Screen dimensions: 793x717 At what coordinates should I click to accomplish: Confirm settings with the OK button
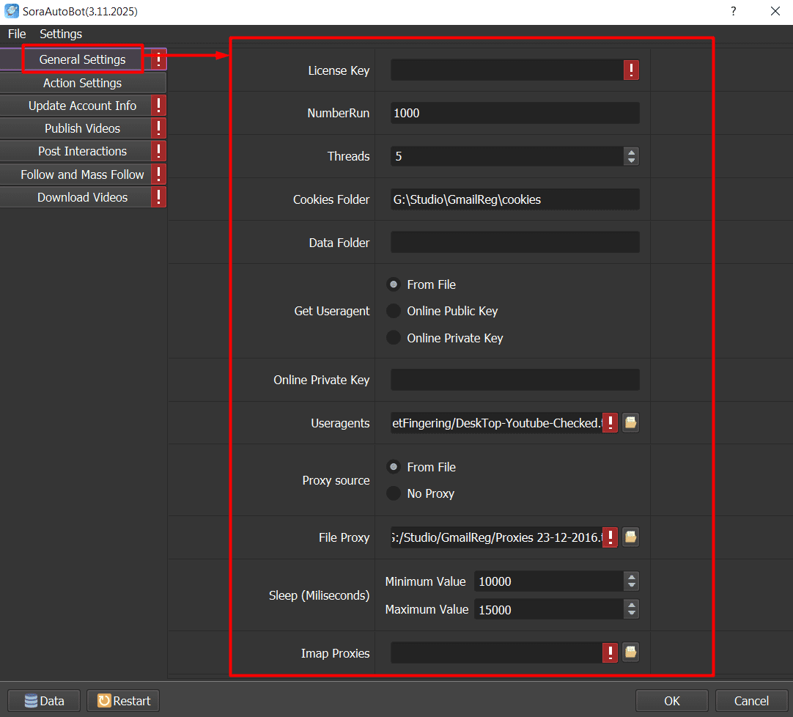671,700
